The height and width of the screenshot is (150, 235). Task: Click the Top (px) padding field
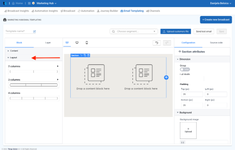[192, 94]
